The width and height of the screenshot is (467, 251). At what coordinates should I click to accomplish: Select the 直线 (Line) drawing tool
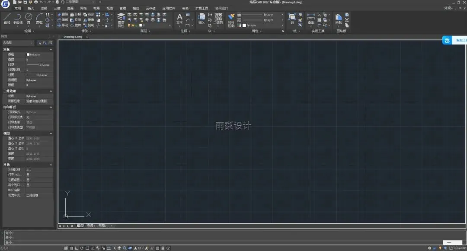coord(7,19)
